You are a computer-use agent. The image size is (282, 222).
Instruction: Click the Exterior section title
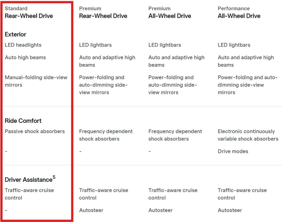15,34
